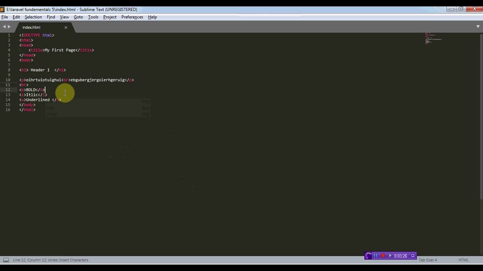
Task: Click the 0:03:26 recording timer
Action: coord(400,256)
